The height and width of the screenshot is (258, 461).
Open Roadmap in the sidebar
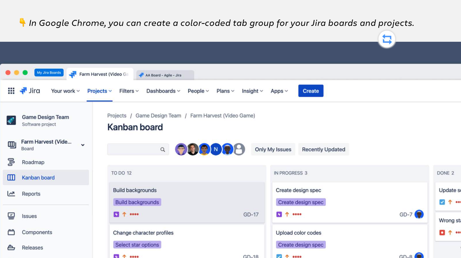point(33,162)
